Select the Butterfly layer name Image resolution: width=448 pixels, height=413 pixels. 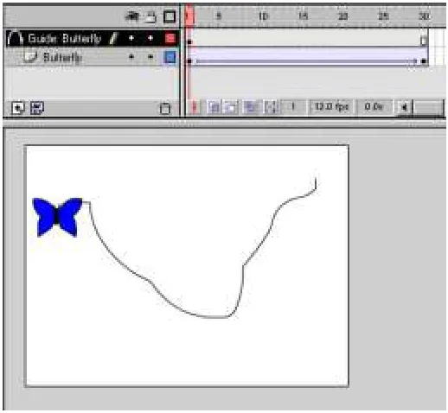coord(62,58)
